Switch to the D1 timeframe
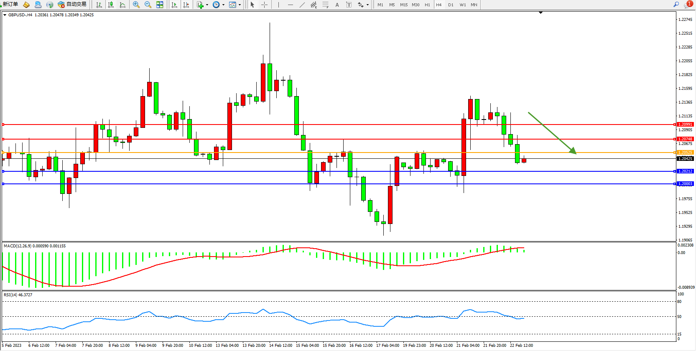Viewport: 696px width, 351px height. (x=451, y=5)
